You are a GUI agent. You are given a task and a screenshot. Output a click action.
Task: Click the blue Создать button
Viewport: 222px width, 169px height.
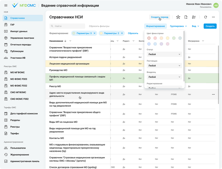(x=210, y=26)
